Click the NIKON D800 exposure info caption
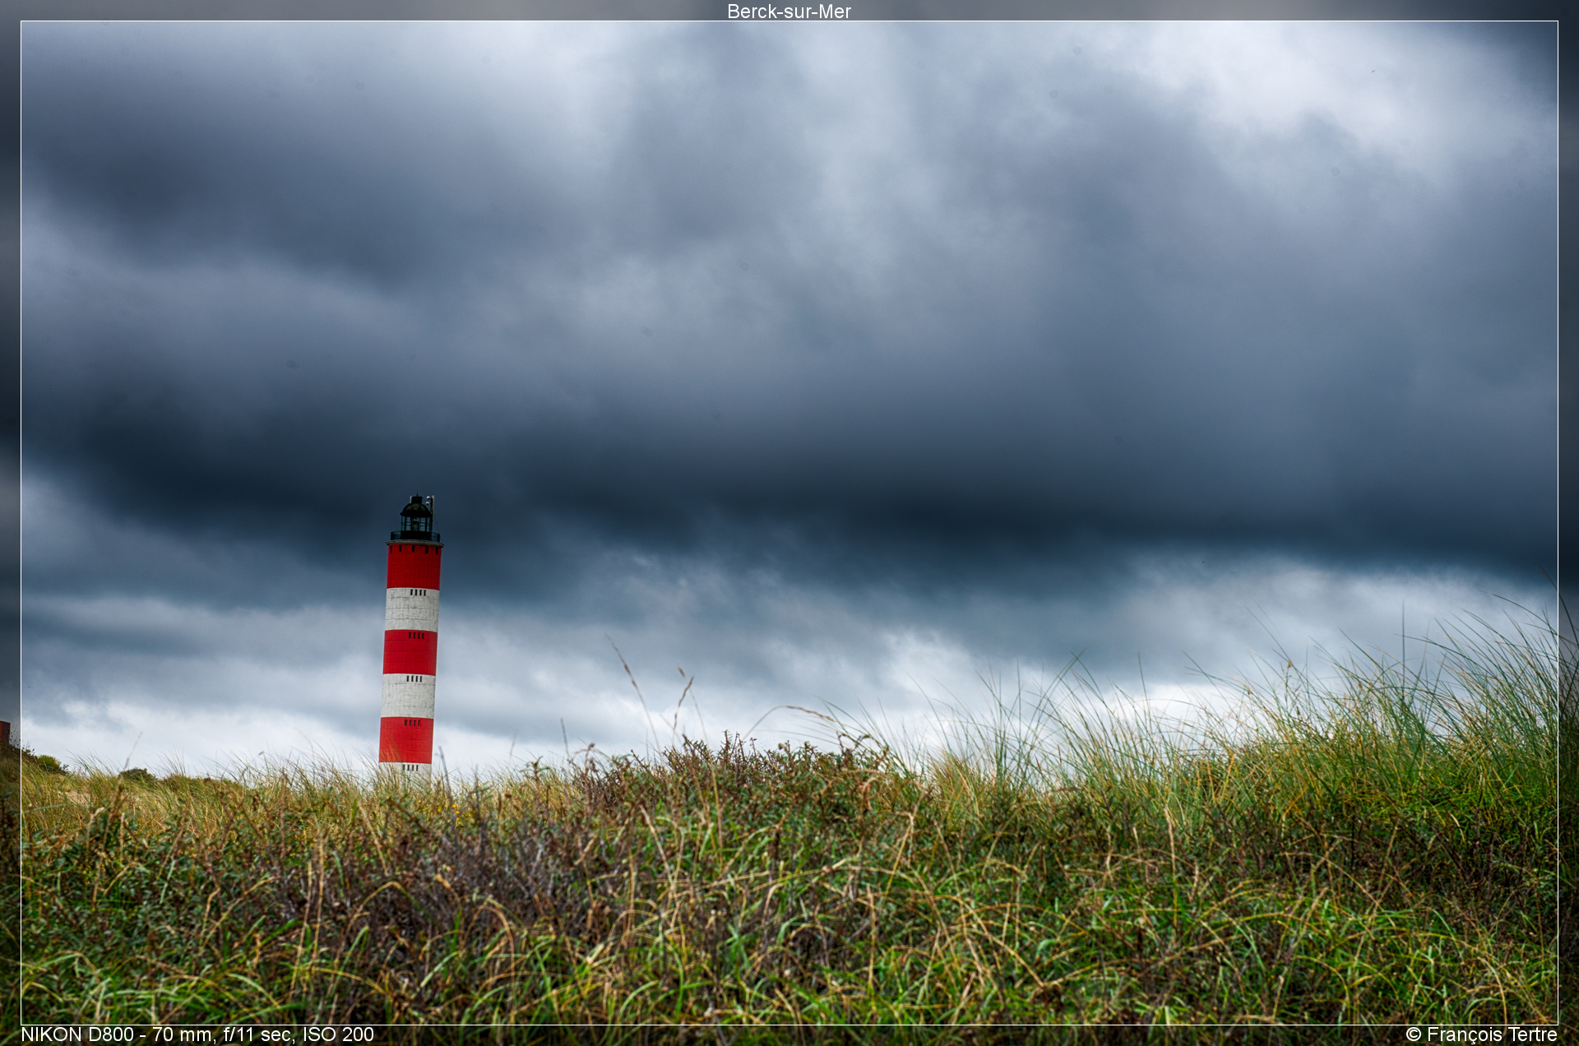Screen dimensions: 1579x1046 click(x=197, y=1034)
